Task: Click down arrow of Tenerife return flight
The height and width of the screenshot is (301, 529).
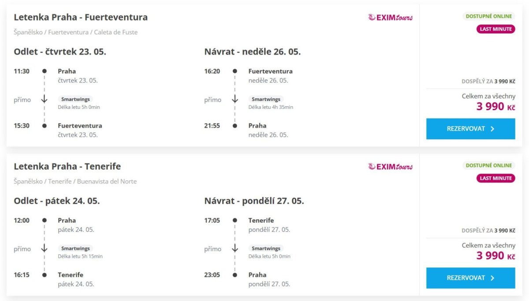Action: point(235,249)
